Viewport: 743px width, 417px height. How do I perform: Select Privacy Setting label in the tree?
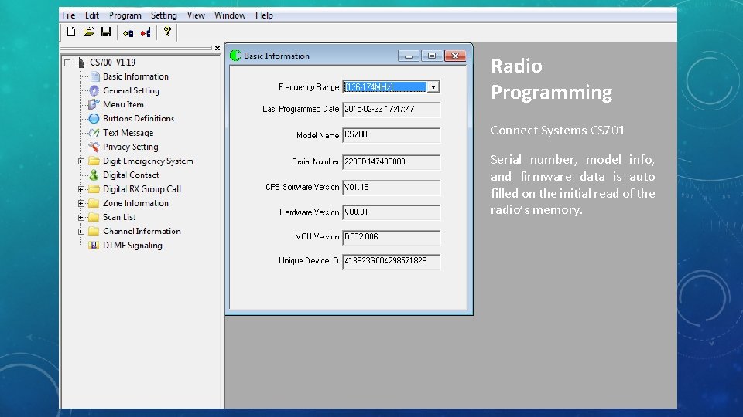pyautogui.click(x=130, y=147)
